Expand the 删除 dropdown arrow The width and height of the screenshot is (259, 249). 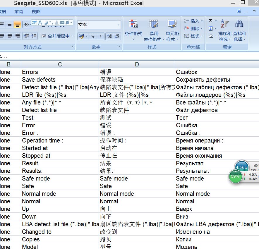[202, 29]
